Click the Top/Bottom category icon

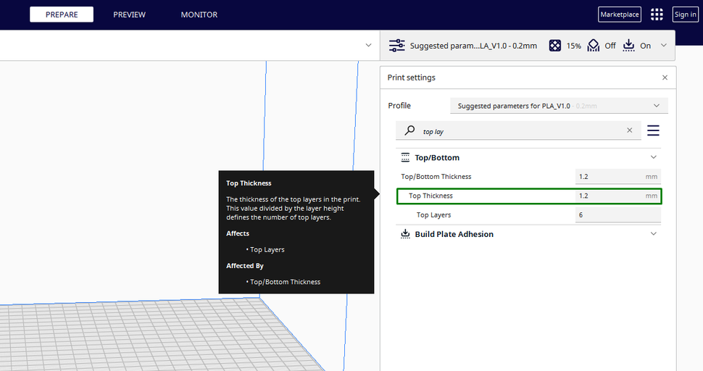coord(405,157)
